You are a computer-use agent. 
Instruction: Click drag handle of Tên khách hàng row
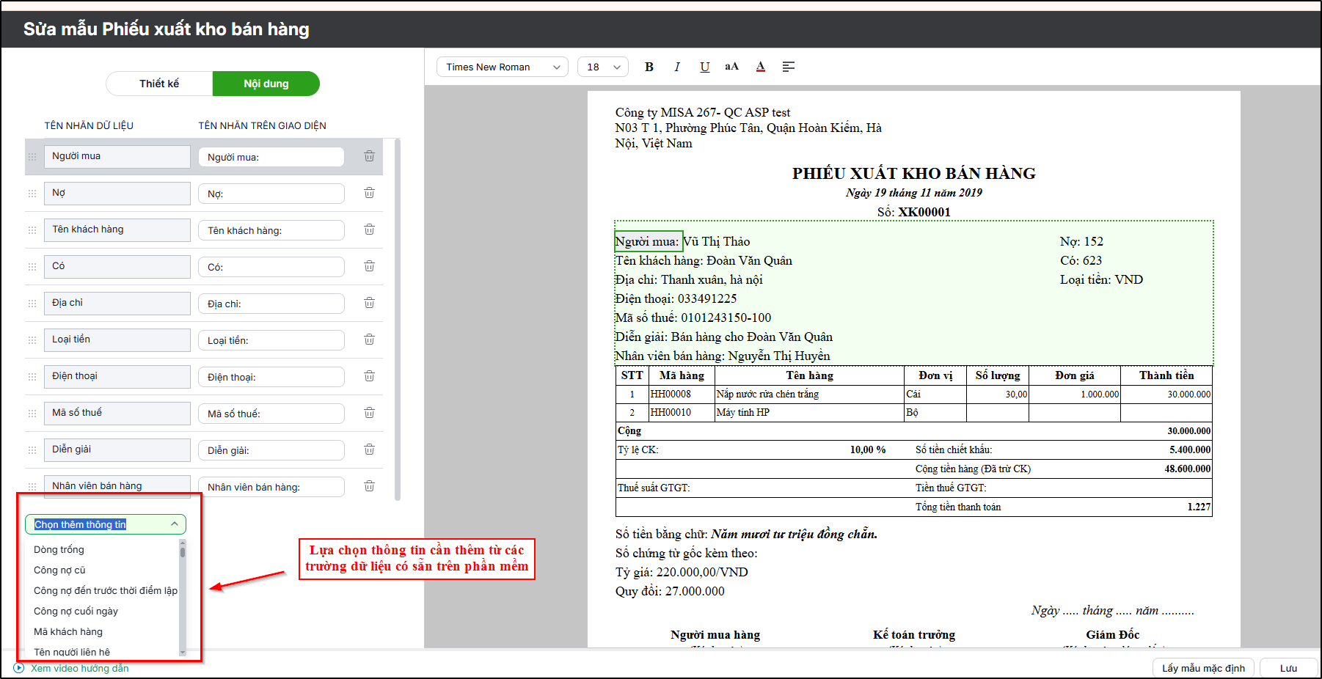32,230
